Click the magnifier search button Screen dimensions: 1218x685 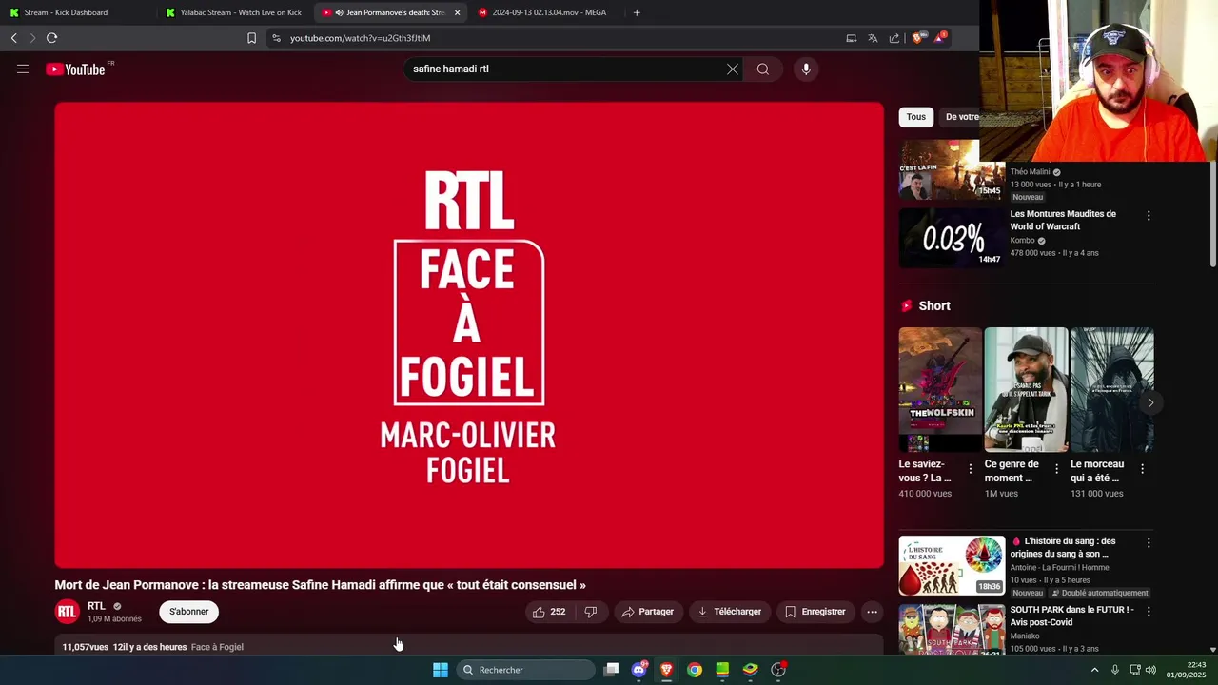click(762, 68)
